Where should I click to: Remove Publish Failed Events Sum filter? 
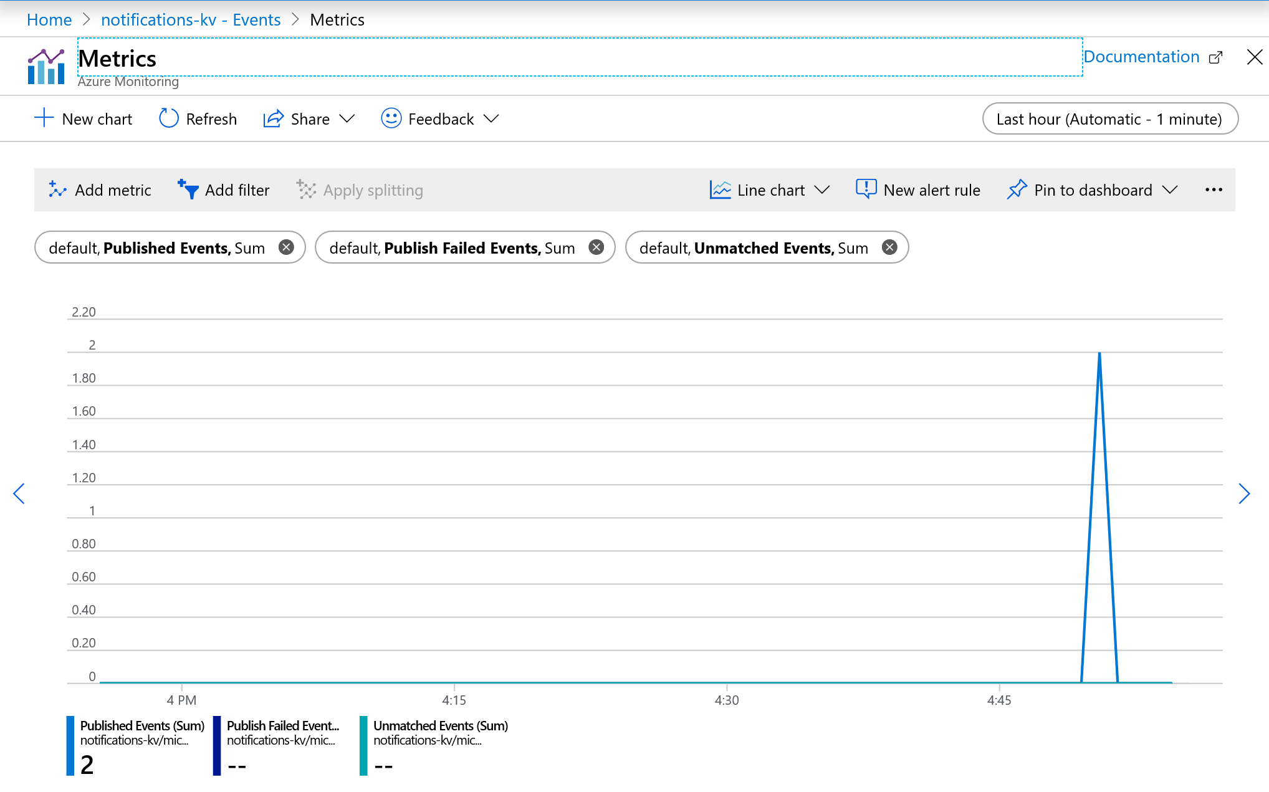click(596, 248)
